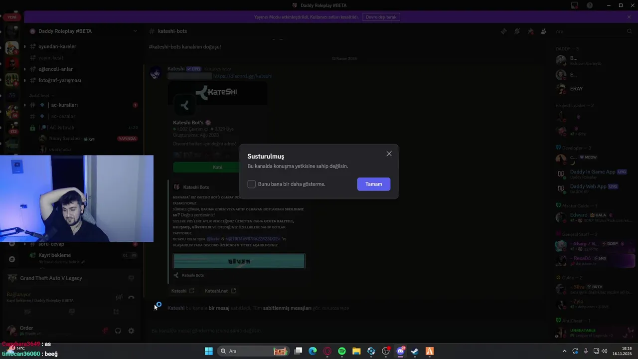Open ac-cezalar channel
Screen dimensions: 638x359
click(83, 116)
